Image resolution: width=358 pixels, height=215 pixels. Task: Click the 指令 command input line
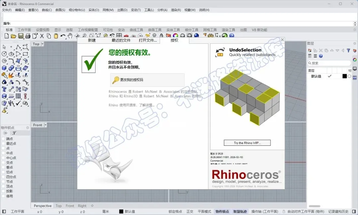pyautogui.click(x=178, y=24)
